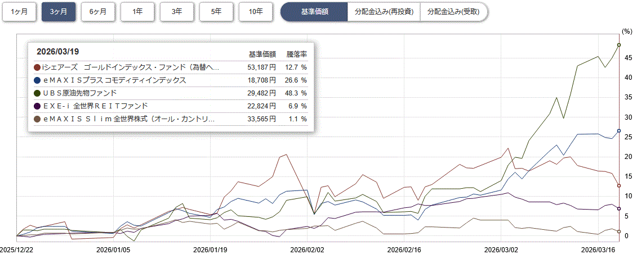The image size is (637, 259).
Task: Click the EXE-i 全世界REIT purple legend dot
Action: 38,106
